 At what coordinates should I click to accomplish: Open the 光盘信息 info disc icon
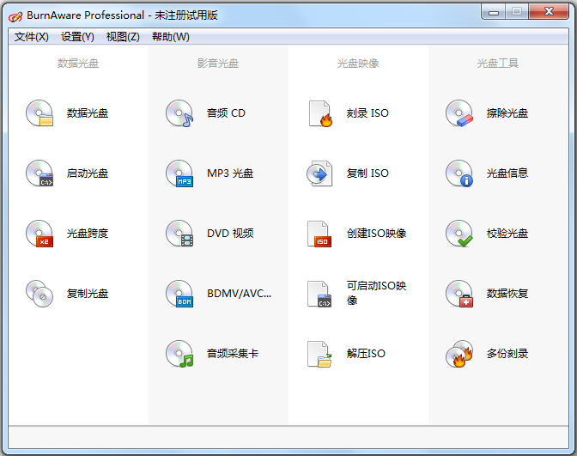pos(459,173)
